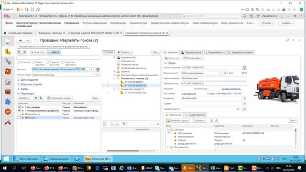The height and width of the screenshot is (172, 306).
Task: Click green refresh icon next to Представление
Action: click(244, 67)
